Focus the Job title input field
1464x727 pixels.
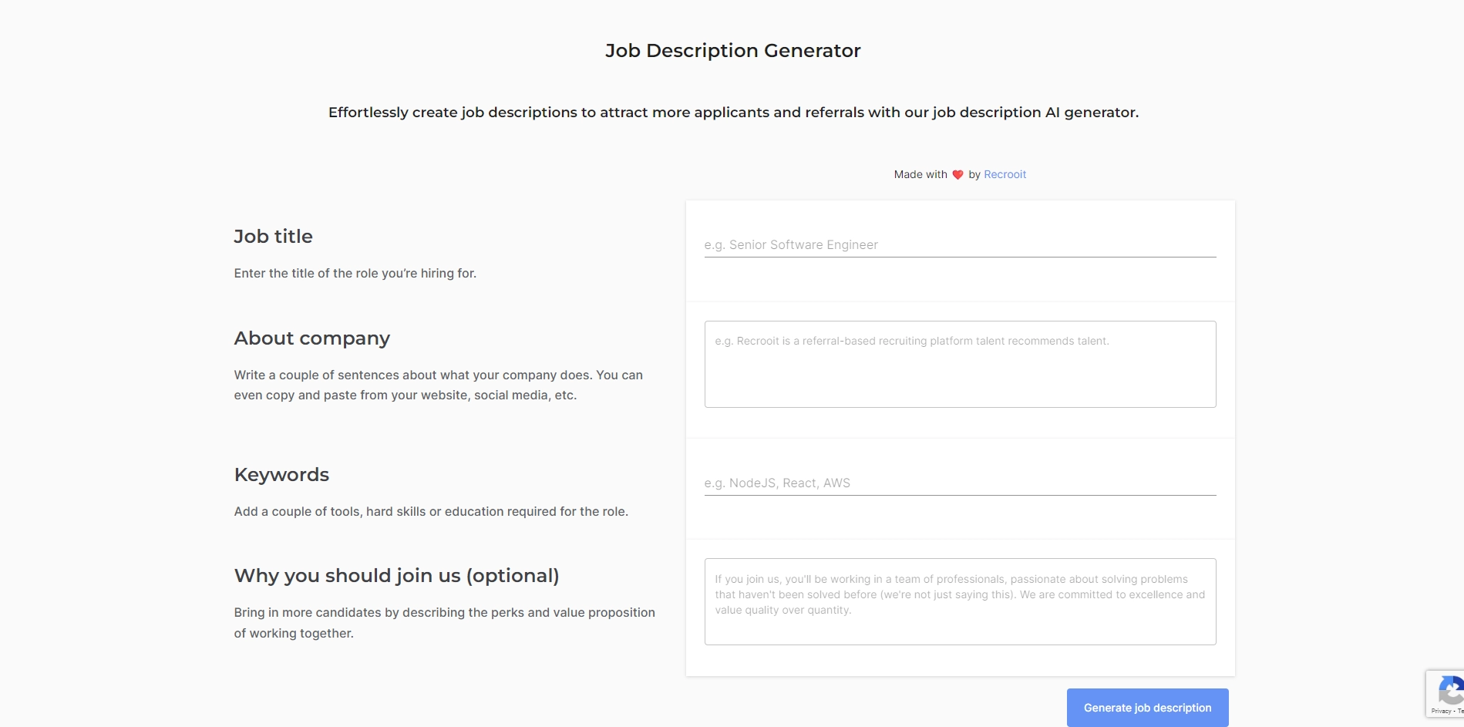[960, 245]
